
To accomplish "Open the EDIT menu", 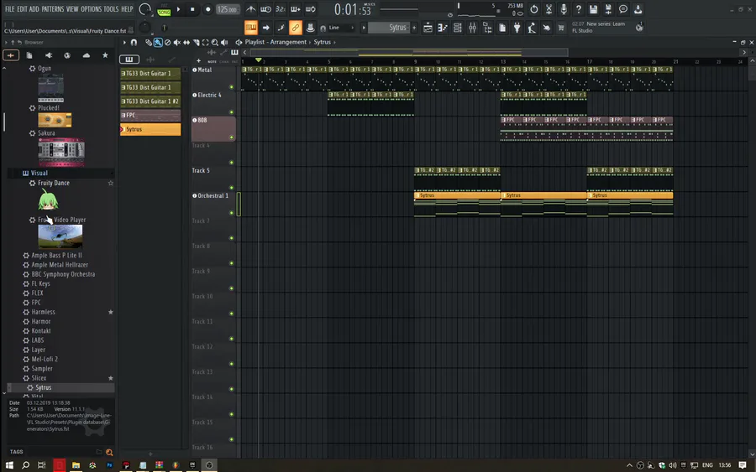I will click(x=22, y=9).
